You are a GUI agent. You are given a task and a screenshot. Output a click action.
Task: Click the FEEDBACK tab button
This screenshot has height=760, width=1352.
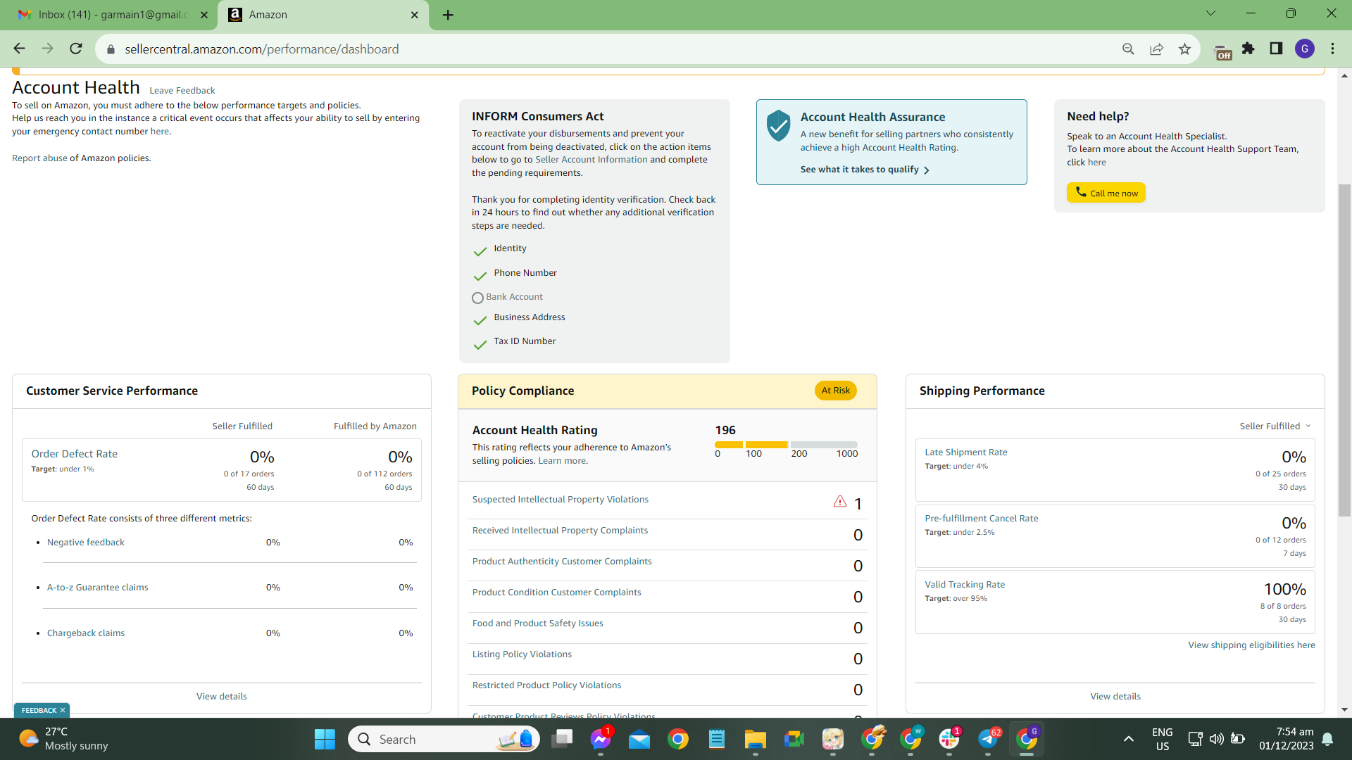(42, 711)
